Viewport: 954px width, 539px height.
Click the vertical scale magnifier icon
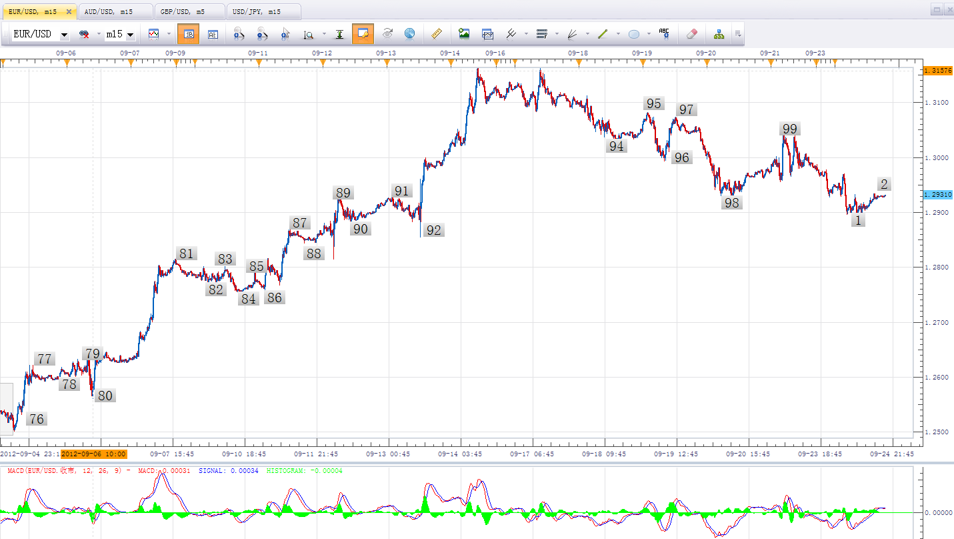(x=309, y=34)
